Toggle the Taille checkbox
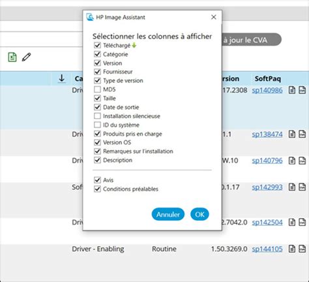The width and height of the screenshot is (309, 282). (97, 98)
